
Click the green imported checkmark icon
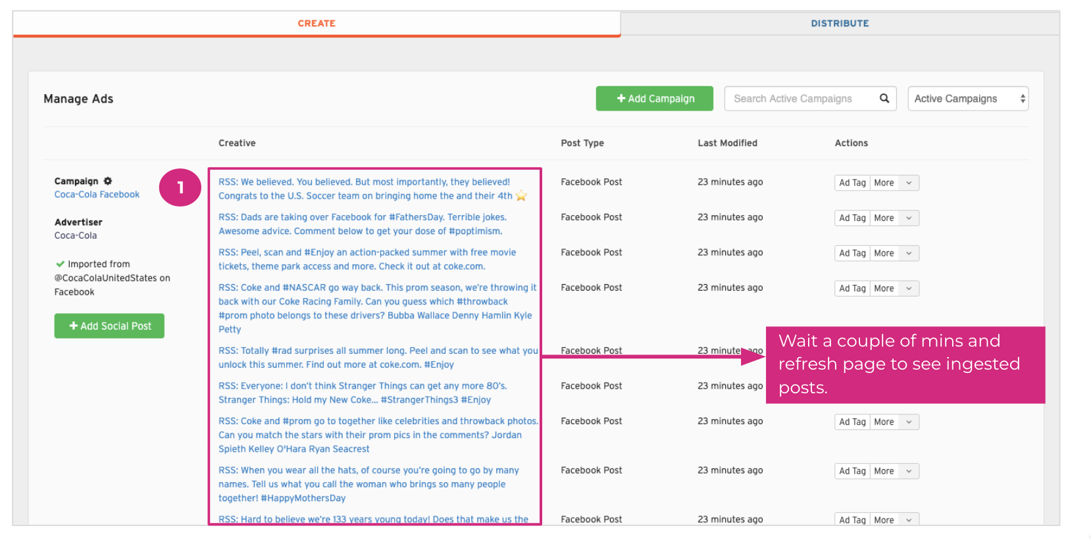60,264
